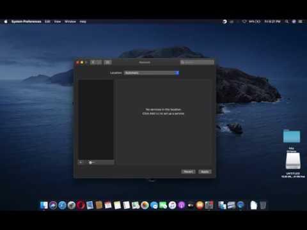
Task: Open Photos from the Dock
Action: [x=145, y=205]
